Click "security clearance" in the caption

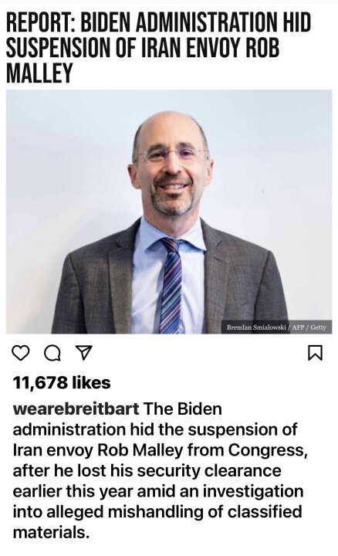[x=209, y=470]
